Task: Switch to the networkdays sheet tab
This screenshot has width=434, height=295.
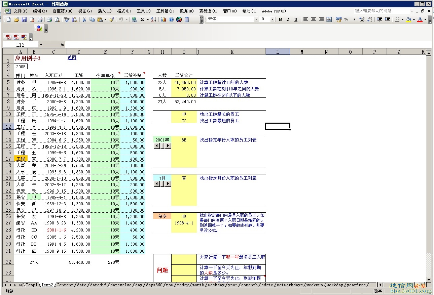Action: click(x=289, y=285)
